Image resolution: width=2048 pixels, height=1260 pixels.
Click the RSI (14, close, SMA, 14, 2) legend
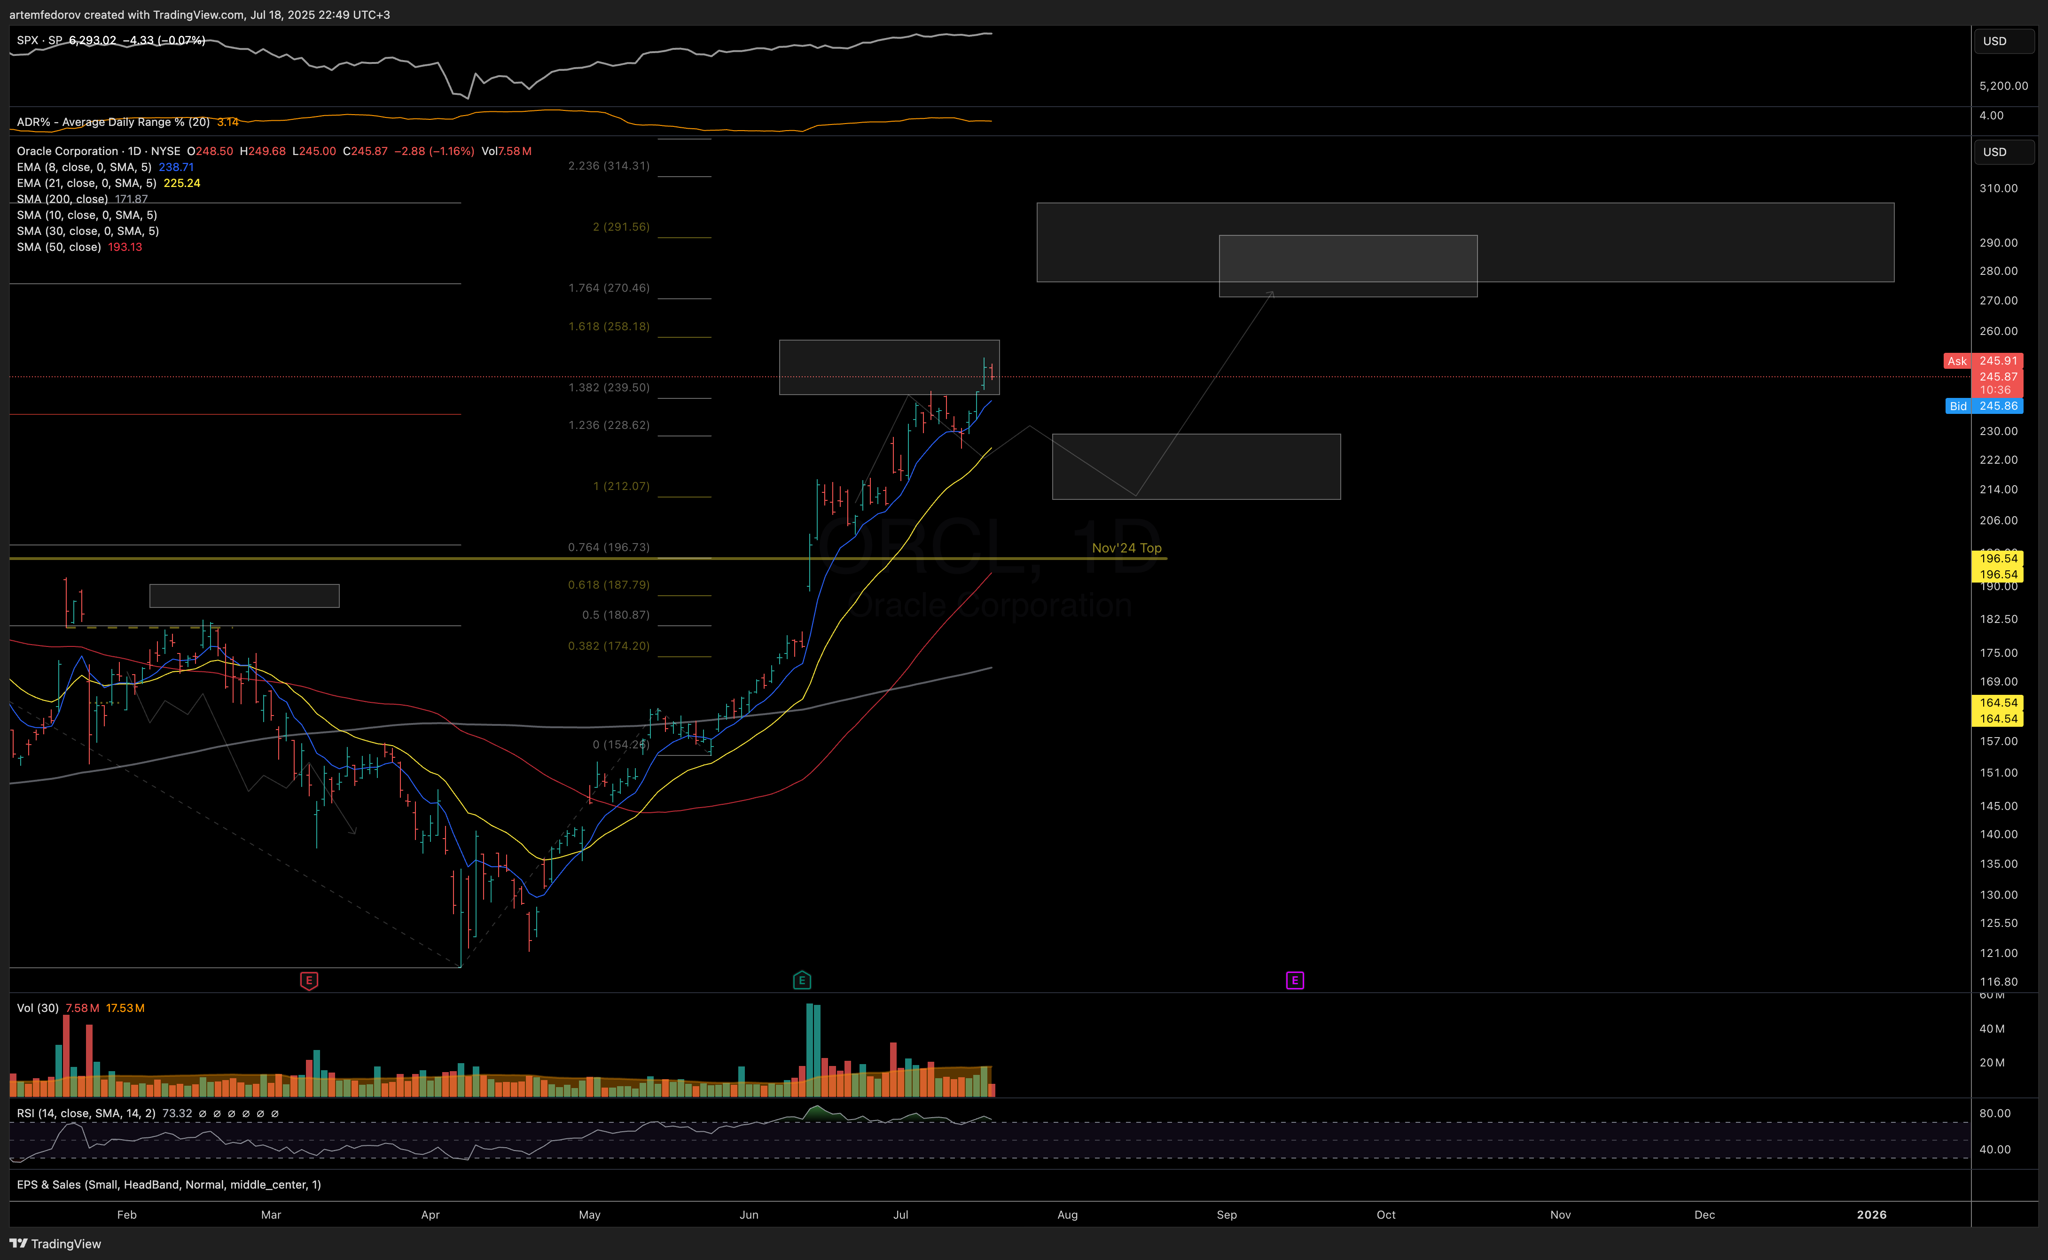click(86, 1112)
